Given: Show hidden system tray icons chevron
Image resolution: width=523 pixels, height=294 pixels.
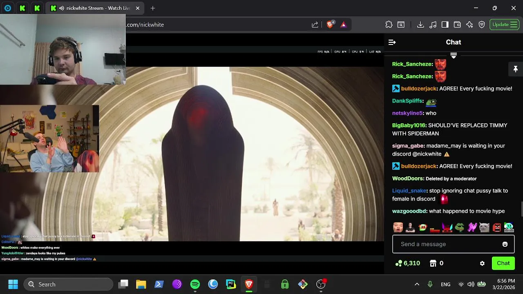Looking at the screenshot, I should point(417,284).
